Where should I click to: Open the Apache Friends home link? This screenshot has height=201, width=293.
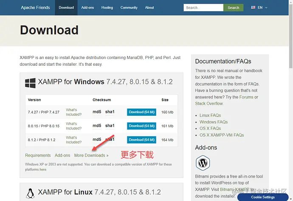click(x=35, y=8)
